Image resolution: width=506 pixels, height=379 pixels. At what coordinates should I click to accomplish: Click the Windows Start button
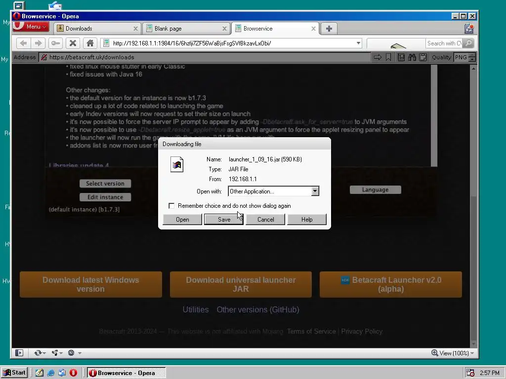[14, 373]
